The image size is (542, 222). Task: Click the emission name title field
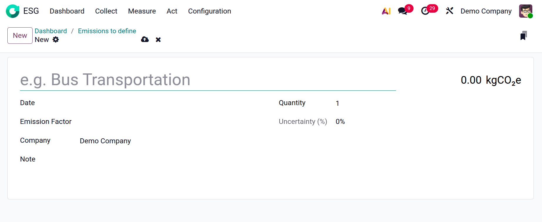pyautogui.click(x=208, y=80)
